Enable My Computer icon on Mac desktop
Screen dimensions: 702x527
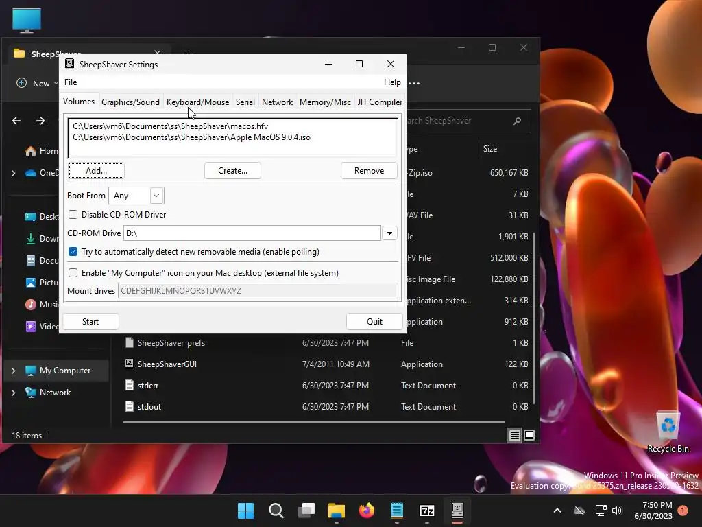pyautogui.click(x=73, y=273)
